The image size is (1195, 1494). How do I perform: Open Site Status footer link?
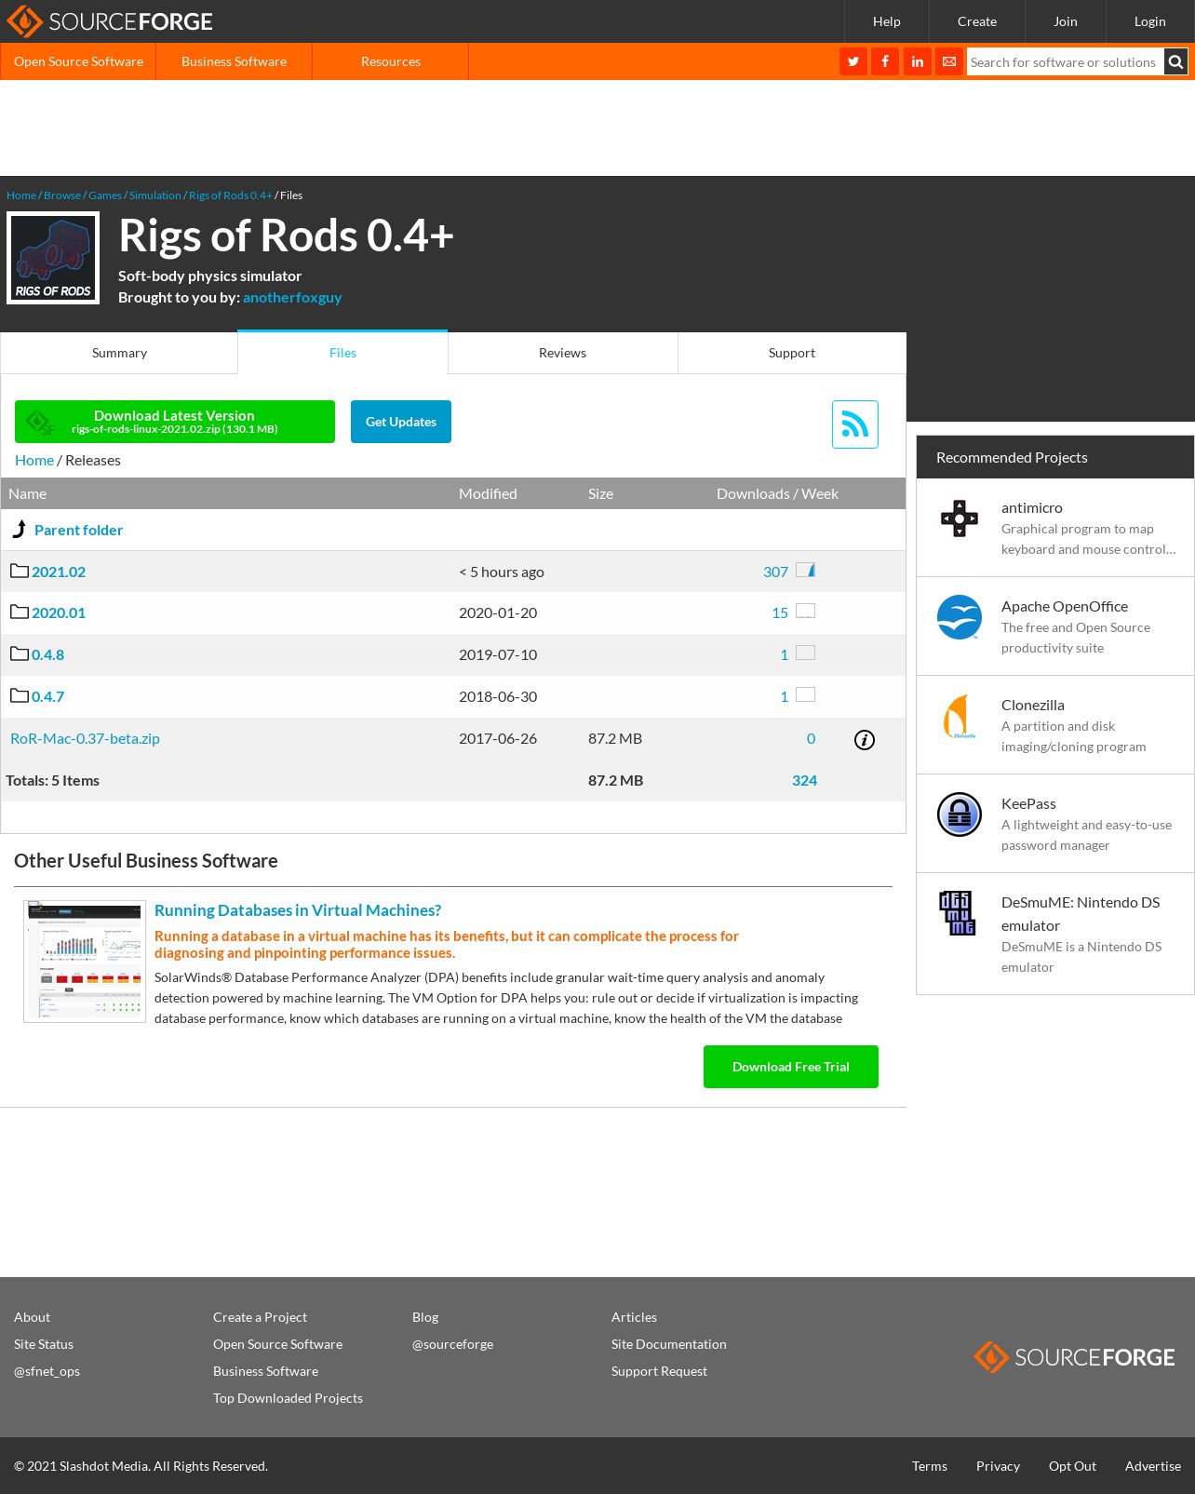[x=44, y=1344]
